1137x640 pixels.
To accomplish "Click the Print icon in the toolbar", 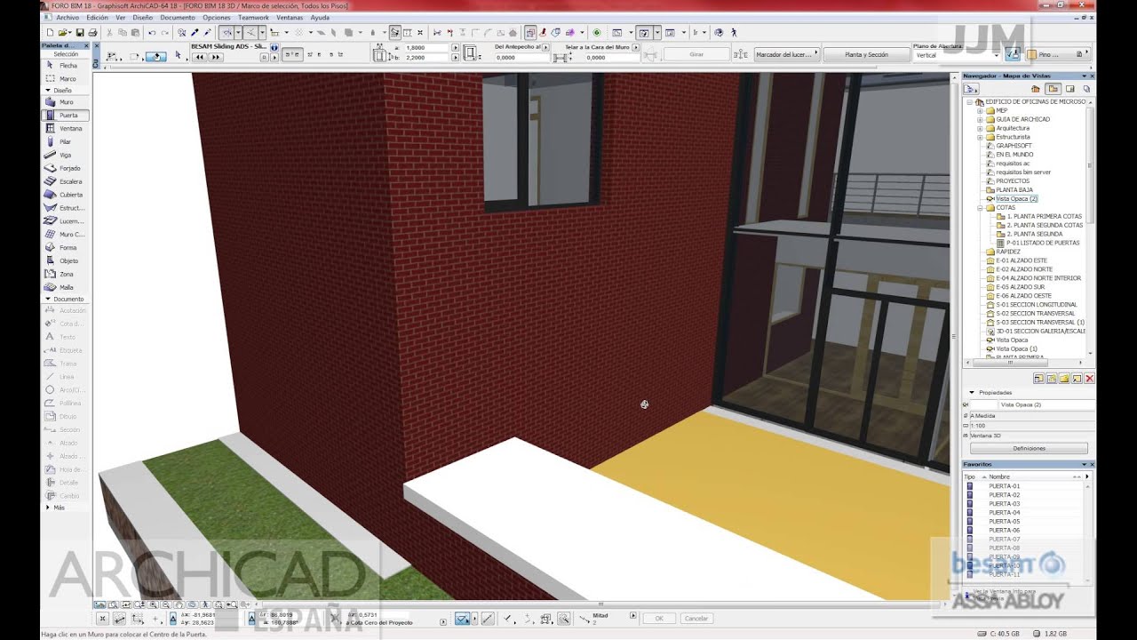I will (91, 33).
